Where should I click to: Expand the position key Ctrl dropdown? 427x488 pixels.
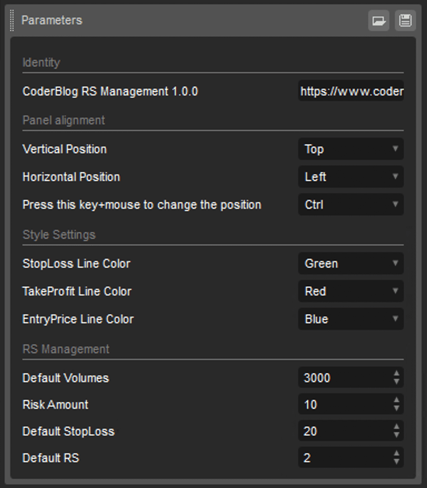pos(351,205)
